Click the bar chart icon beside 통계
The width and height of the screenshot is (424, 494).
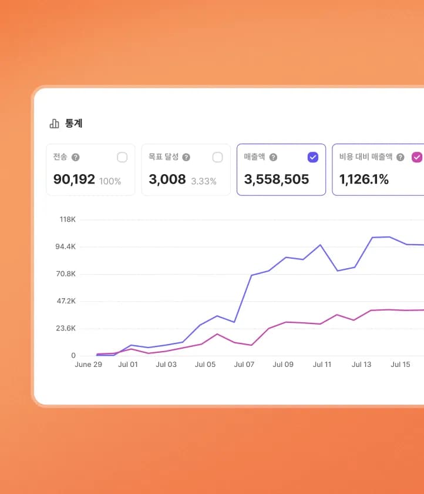[54, 123]
